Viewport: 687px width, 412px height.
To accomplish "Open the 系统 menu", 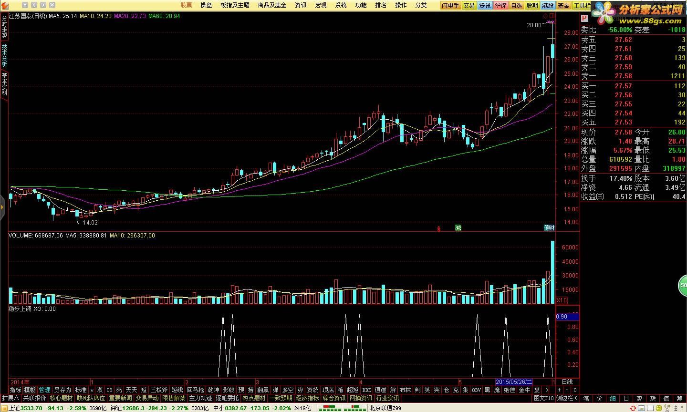I will point(341,5).
